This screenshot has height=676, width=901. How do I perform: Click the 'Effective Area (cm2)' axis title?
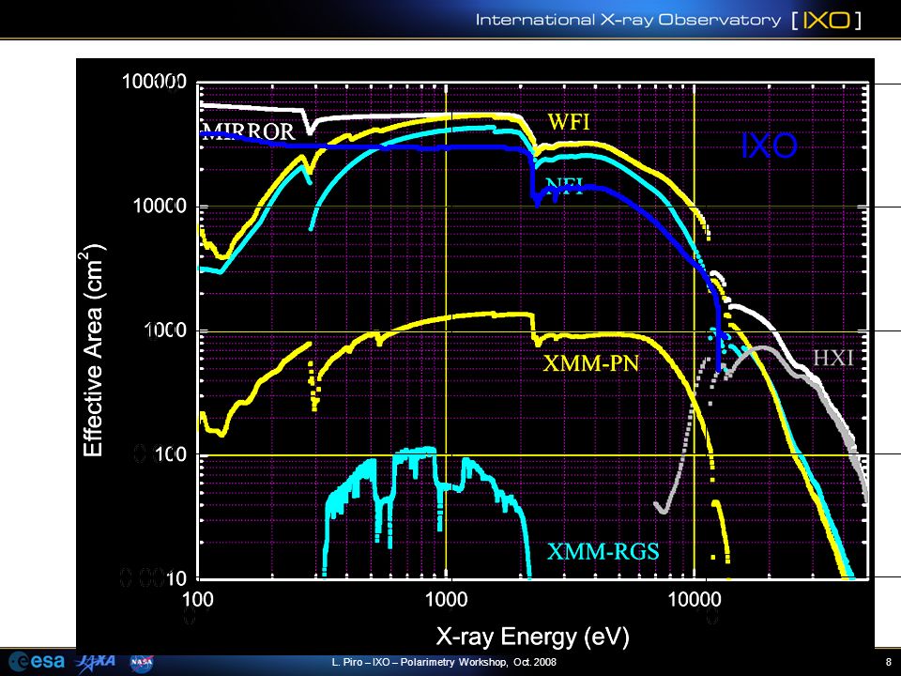click(92, 350)
